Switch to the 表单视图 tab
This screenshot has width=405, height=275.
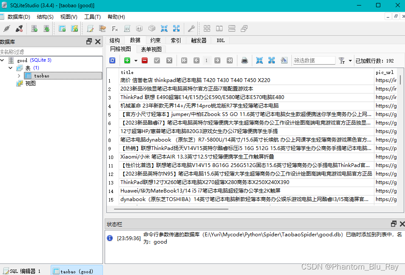[151, 49]
